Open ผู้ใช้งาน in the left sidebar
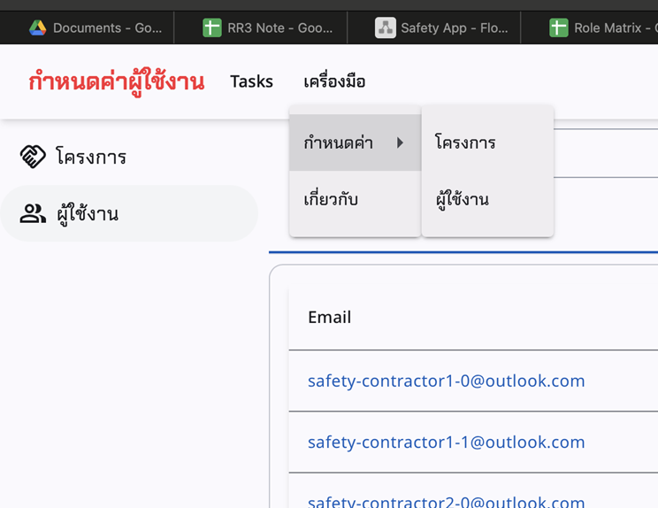The image size is (658, 508). [x=129, y=213]
